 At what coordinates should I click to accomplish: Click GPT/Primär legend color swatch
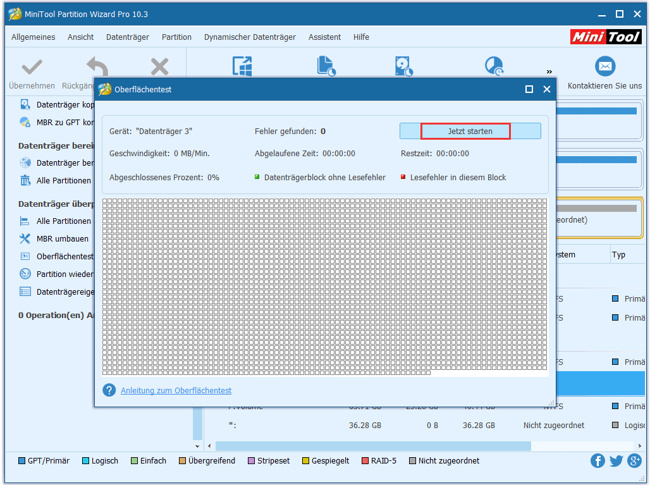pyautogui.click(x=21, y=460)
